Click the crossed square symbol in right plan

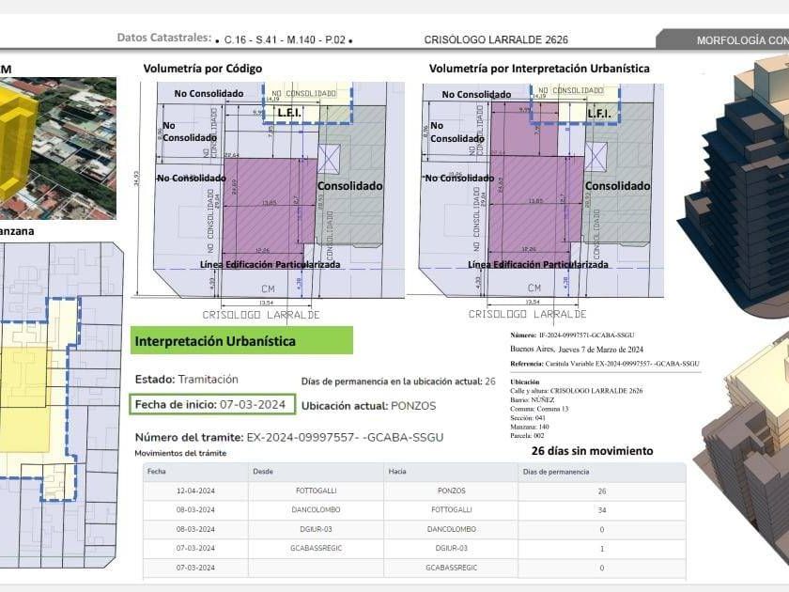click(x=596, y=157)
